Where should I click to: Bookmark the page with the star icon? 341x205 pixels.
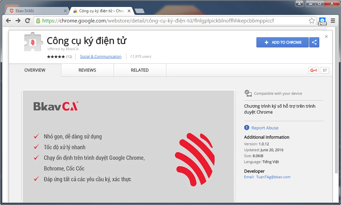[312, 21]
